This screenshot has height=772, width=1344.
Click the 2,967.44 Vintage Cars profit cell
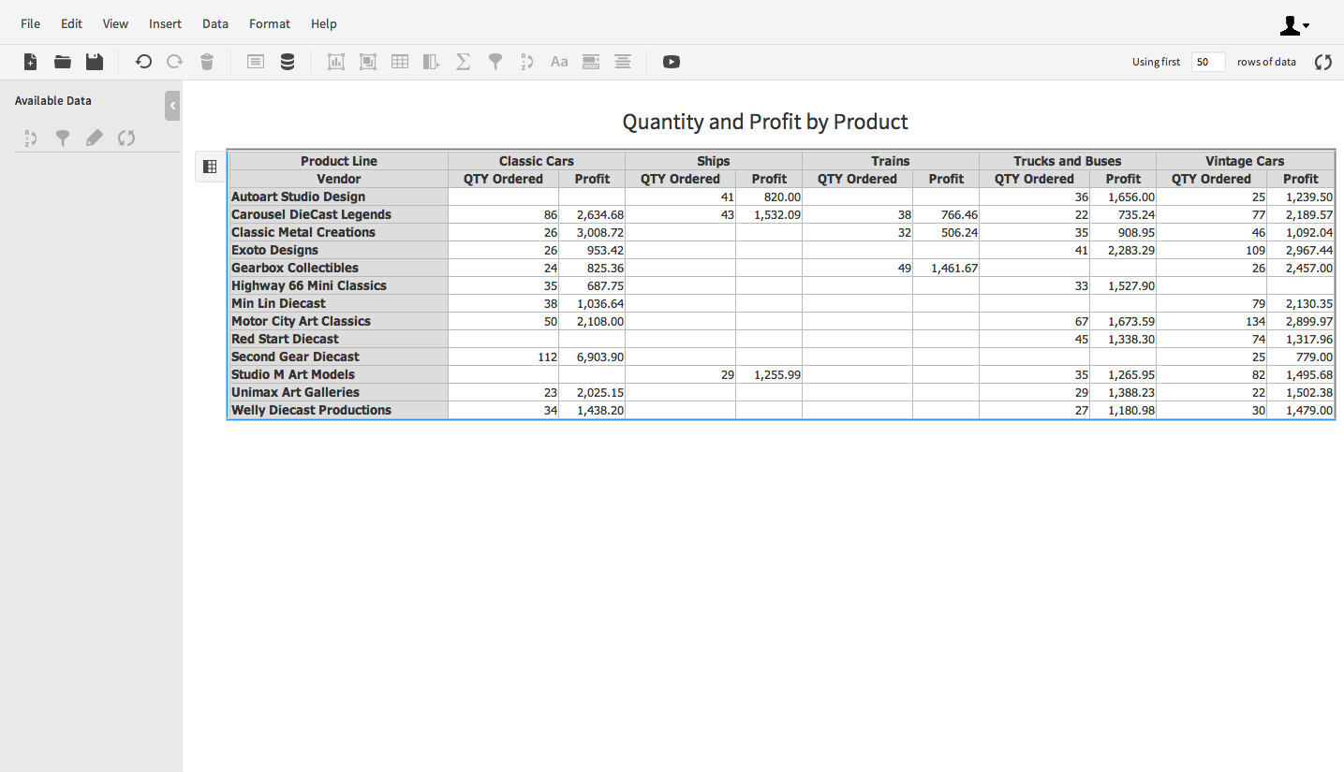[x=1300, y=250]
